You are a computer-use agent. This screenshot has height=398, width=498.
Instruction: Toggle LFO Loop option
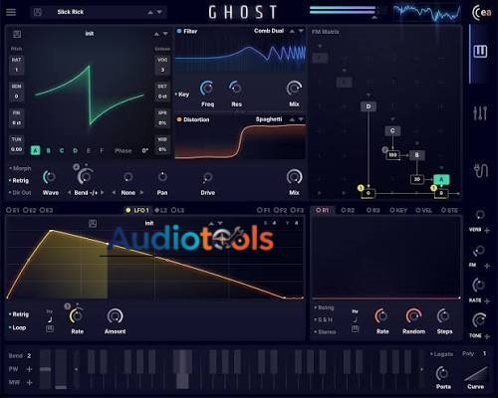pos(17,327)
